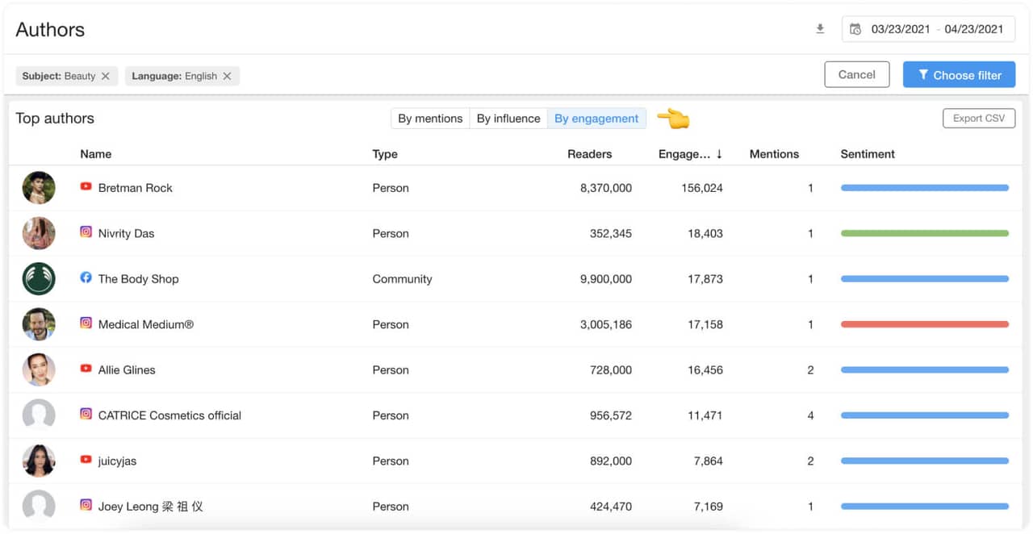Click the Instagram icon beside Medical Medium®
The height and width of the screenshot is (534, 1033).
86,323
